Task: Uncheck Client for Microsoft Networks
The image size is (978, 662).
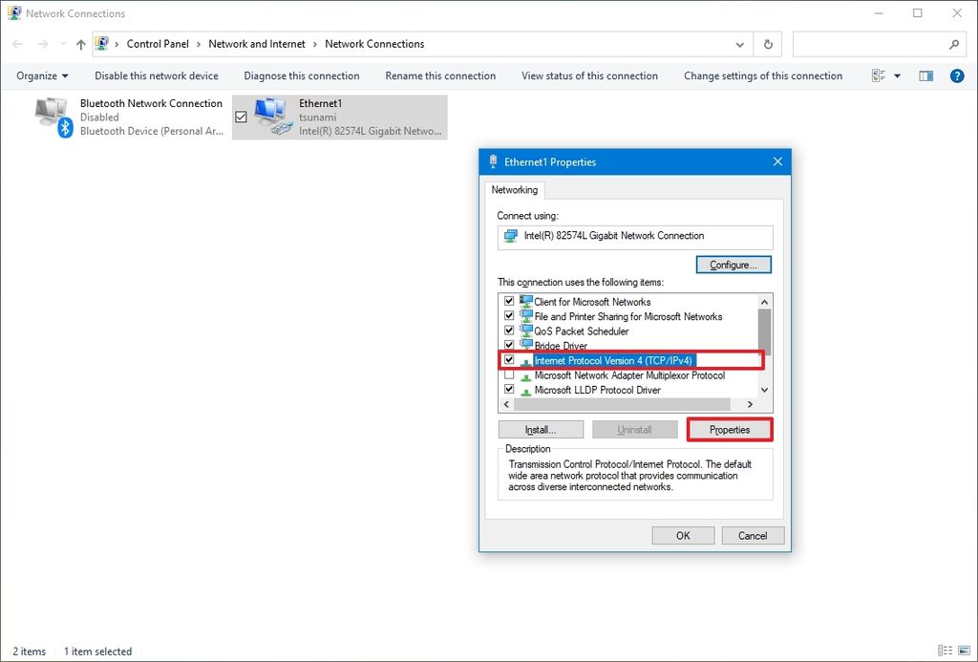Action: click(508, 300)
